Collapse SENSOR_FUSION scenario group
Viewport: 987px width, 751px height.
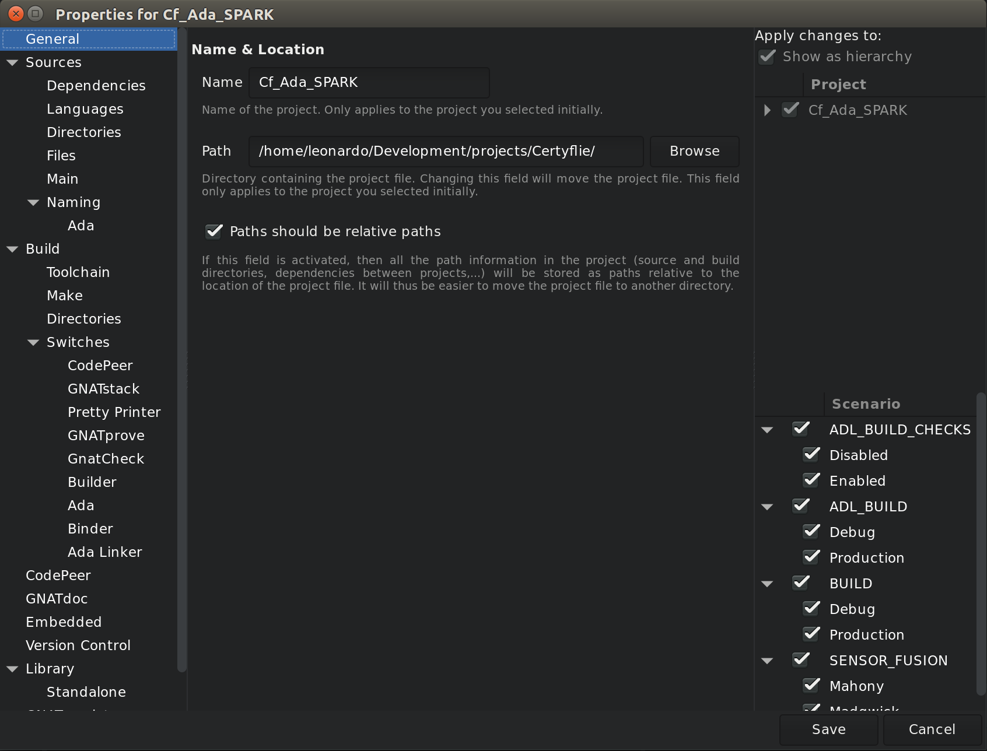767,661
